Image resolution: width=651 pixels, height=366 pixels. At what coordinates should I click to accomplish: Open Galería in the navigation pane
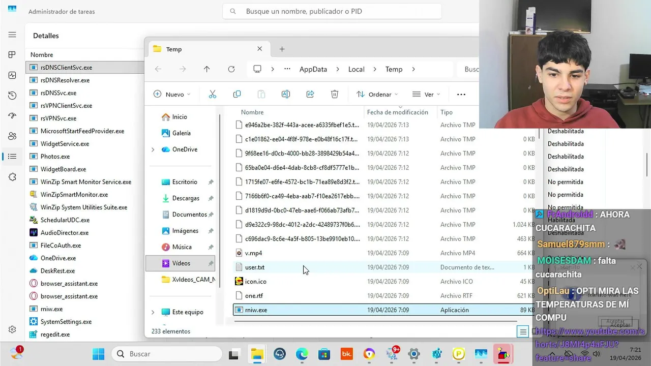pos(181,133)
